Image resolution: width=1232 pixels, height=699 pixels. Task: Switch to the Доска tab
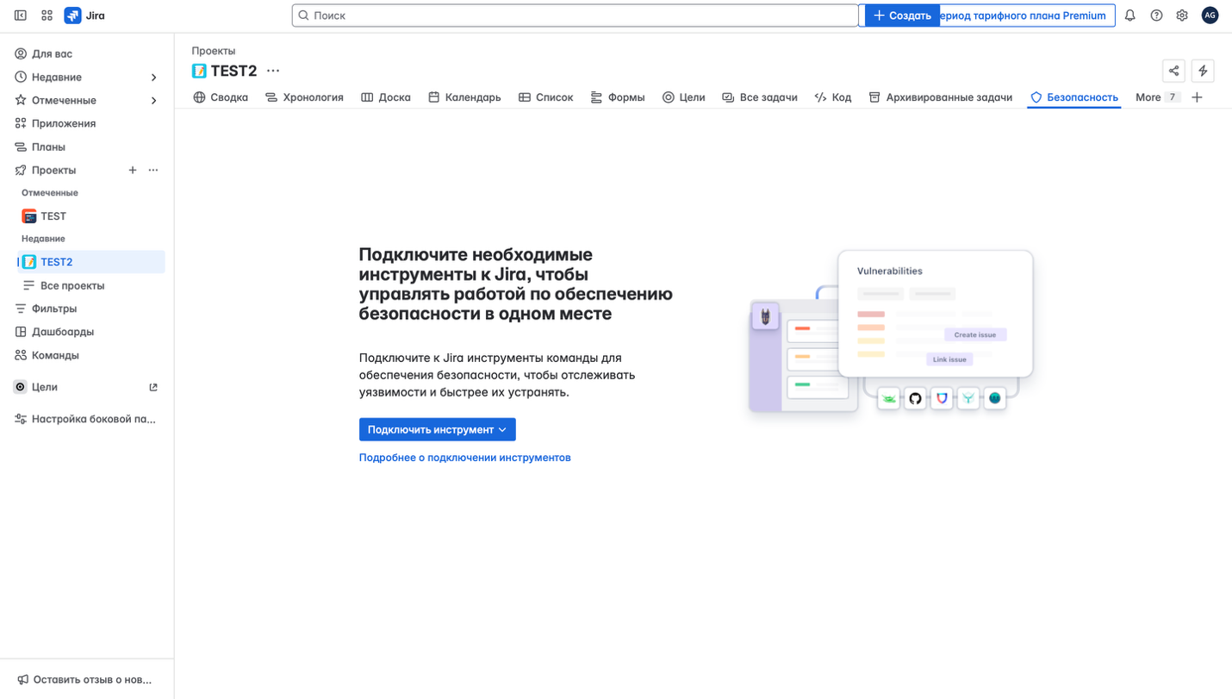coord(386,97)
